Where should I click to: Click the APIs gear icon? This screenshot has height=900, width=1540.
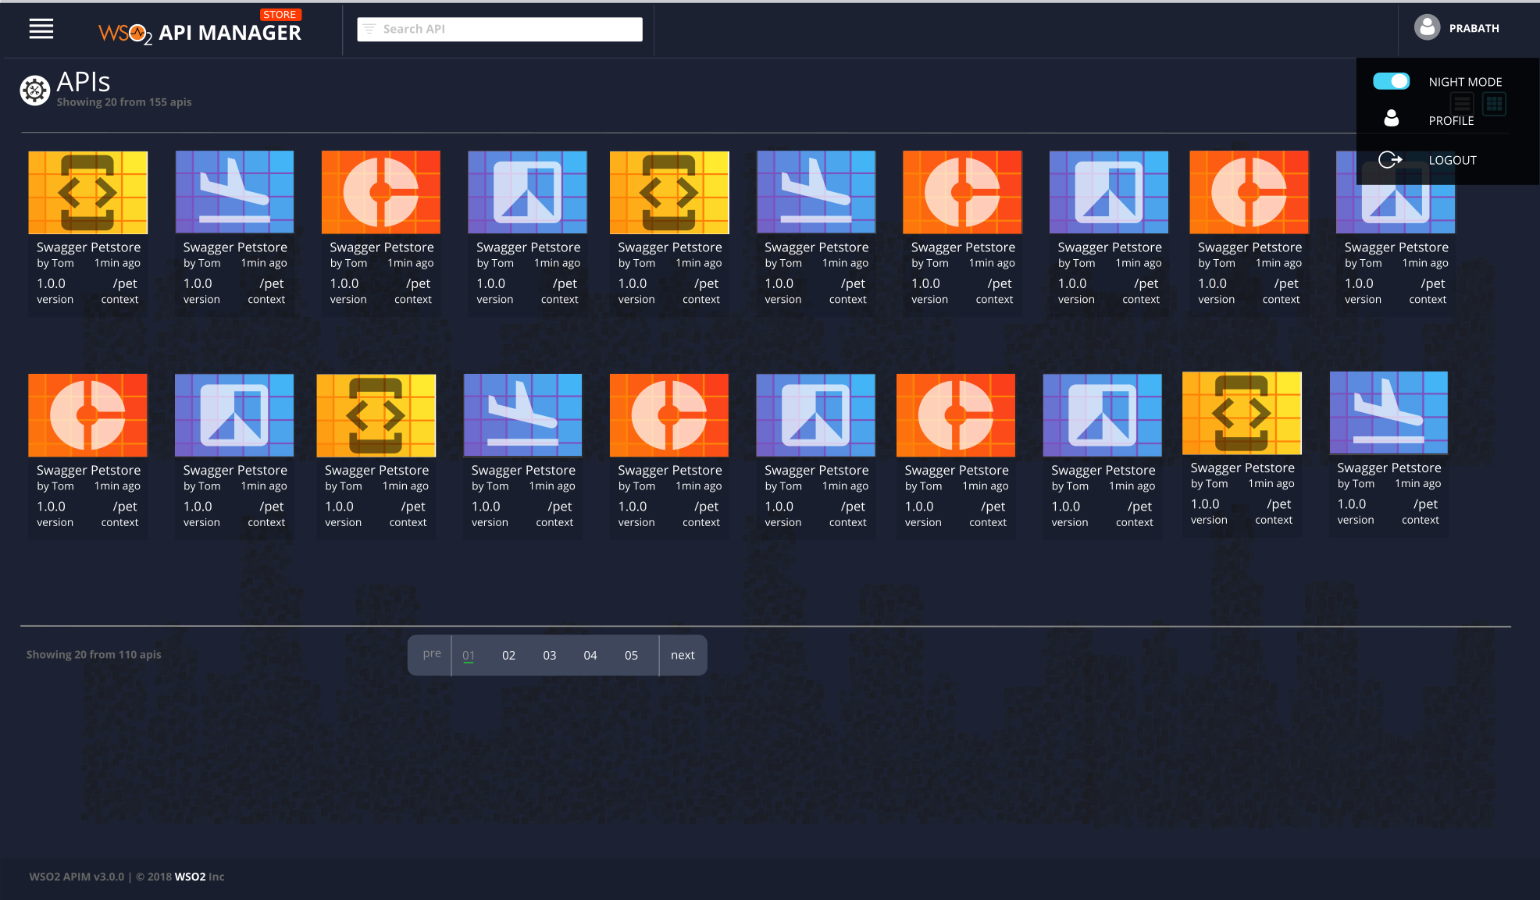point(34,91)
